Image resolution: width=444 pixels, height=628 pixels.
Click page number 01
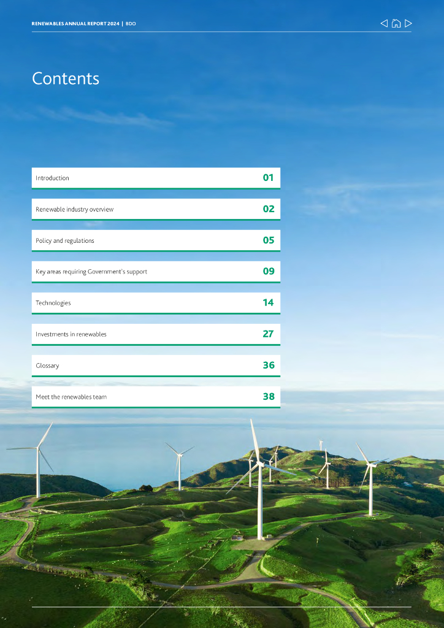(268, 178)
